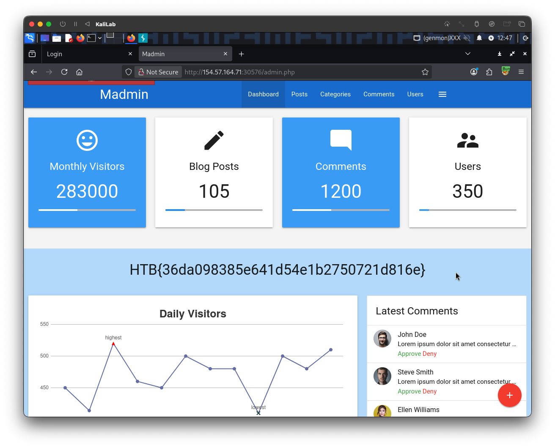
Task: Expand the list all tabs chevron
Action: click(x=467, y=54)
